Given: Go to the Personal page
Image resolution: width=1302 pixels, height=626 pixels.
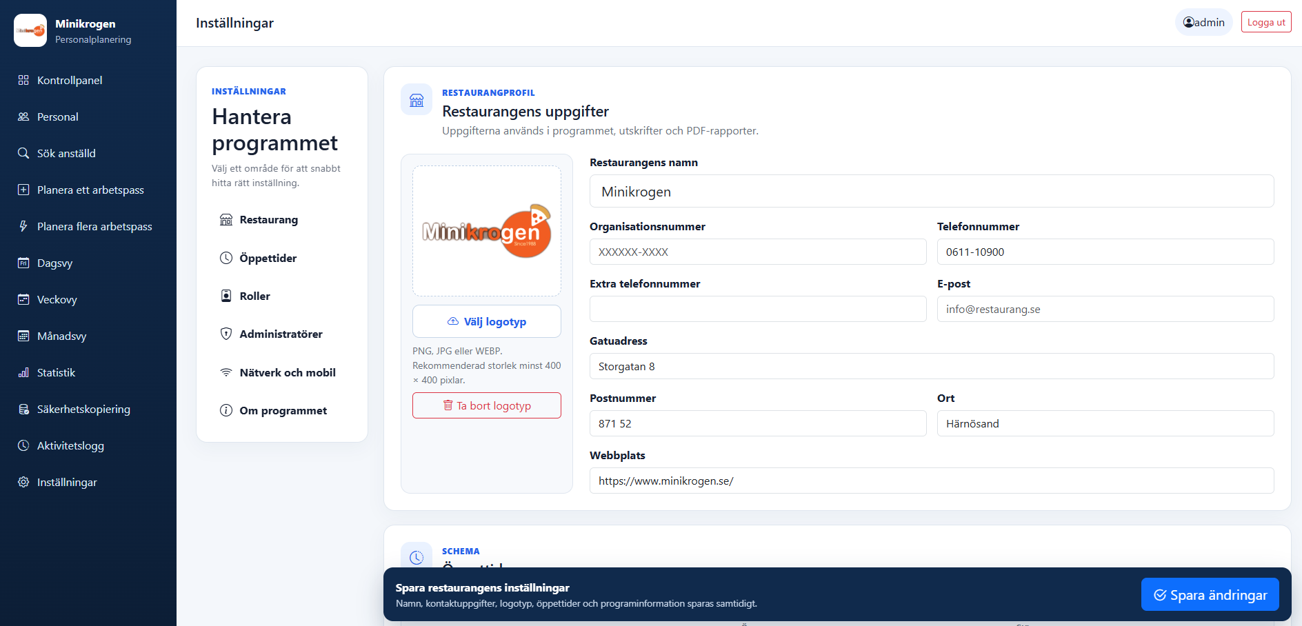Looking at the screenshot, I should [x=88, y=117].
